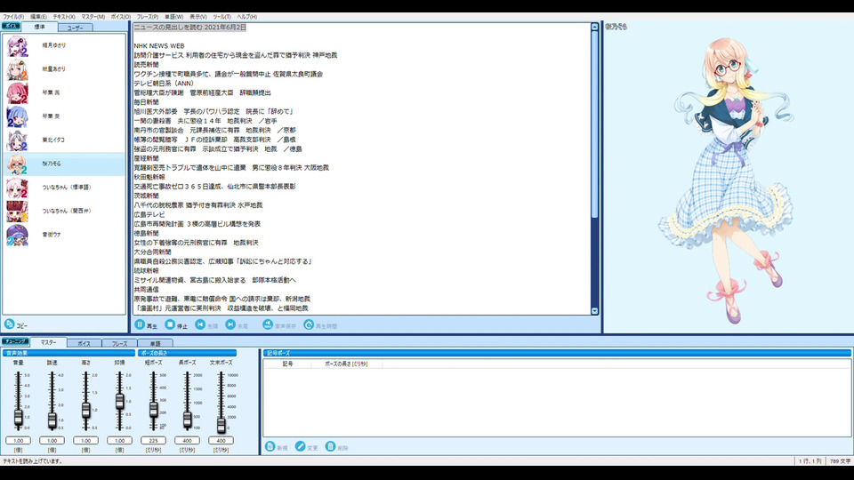This screenshot has width=854, height=480.
Task: Click the 789 文字 status bar entry
Action: point(840,461)
